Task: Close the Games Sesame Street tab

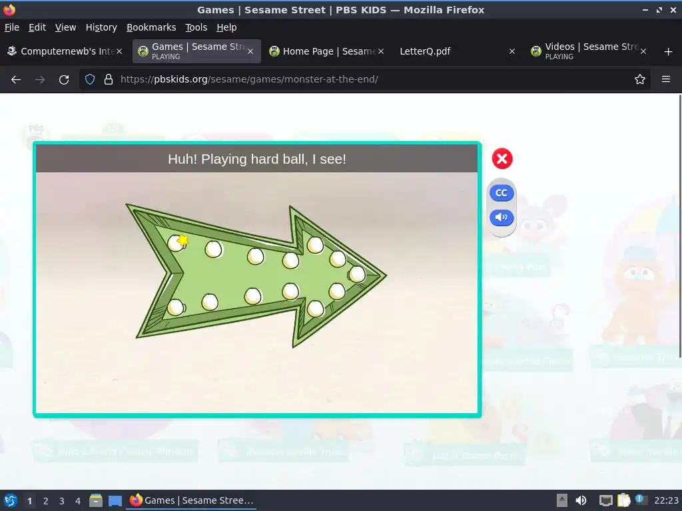Action: pos(250,51)
